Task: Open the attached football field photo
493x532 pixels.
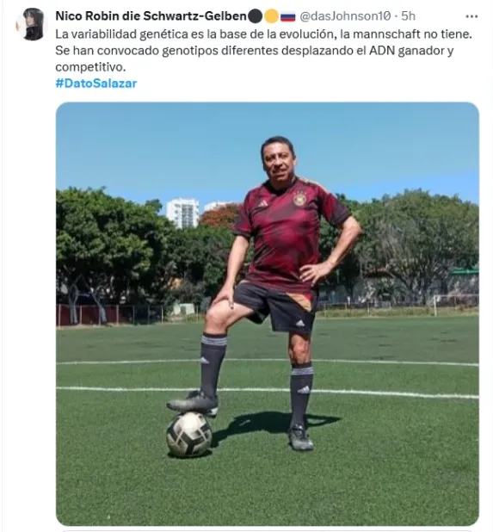Action: pyautogui.click(x=268, y=314)
